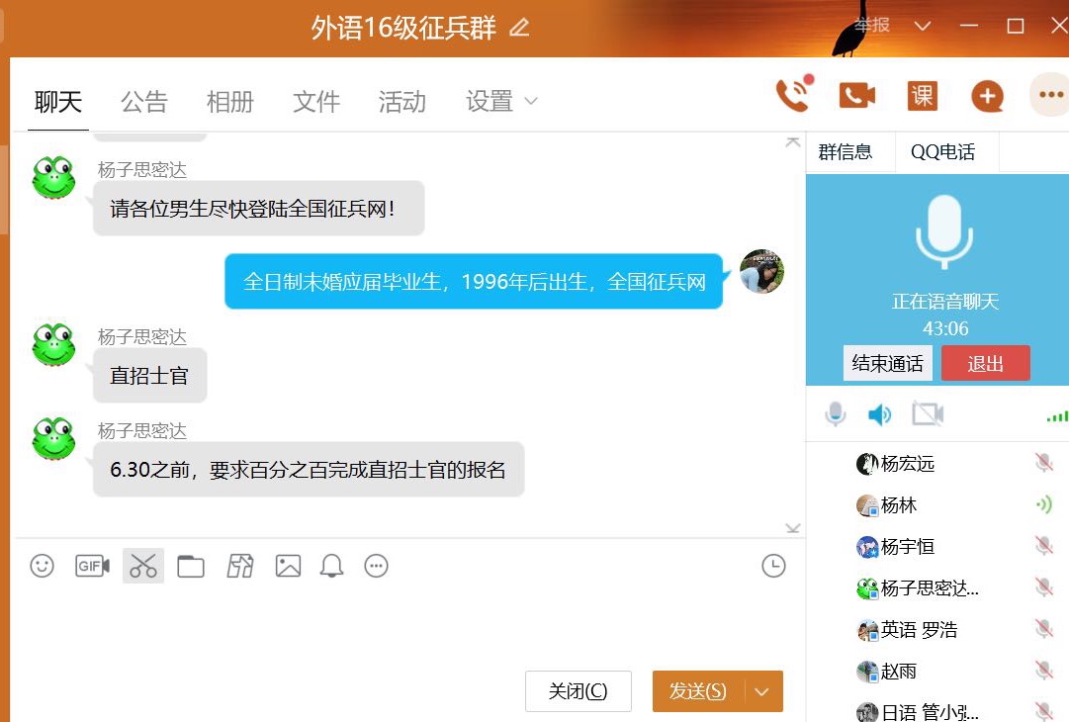Open the send button options arrow
This screenshot has width=1069, height=722.
(761, 691)
